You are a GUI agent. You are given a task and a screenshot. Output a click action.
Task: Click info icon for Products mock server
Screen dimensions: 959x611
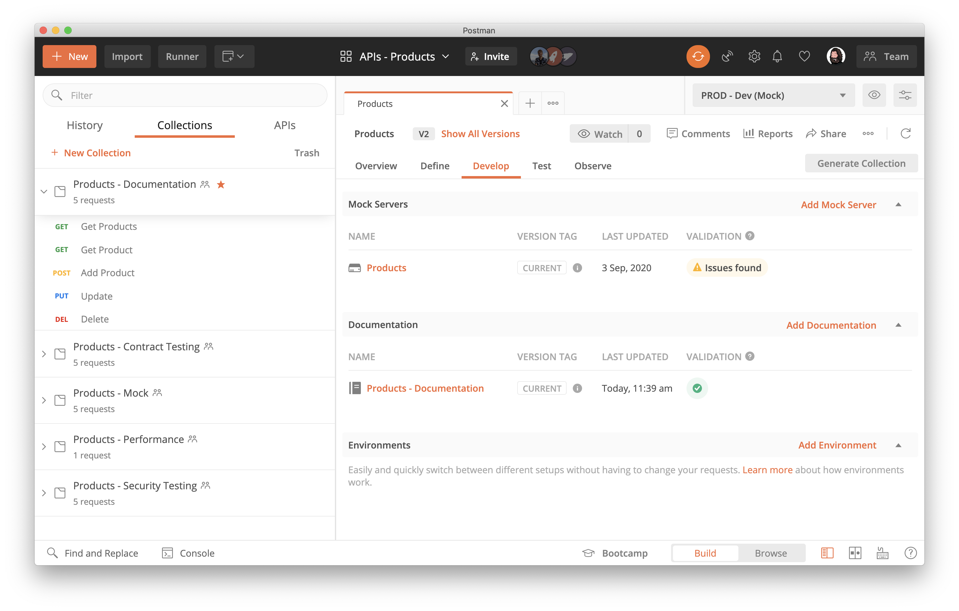pyautogui.click(x=577, y=268)
